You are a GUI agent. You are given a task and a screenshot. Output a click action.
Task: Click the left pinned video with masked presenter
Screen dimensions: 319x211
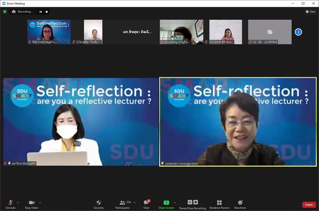(81, 122)
